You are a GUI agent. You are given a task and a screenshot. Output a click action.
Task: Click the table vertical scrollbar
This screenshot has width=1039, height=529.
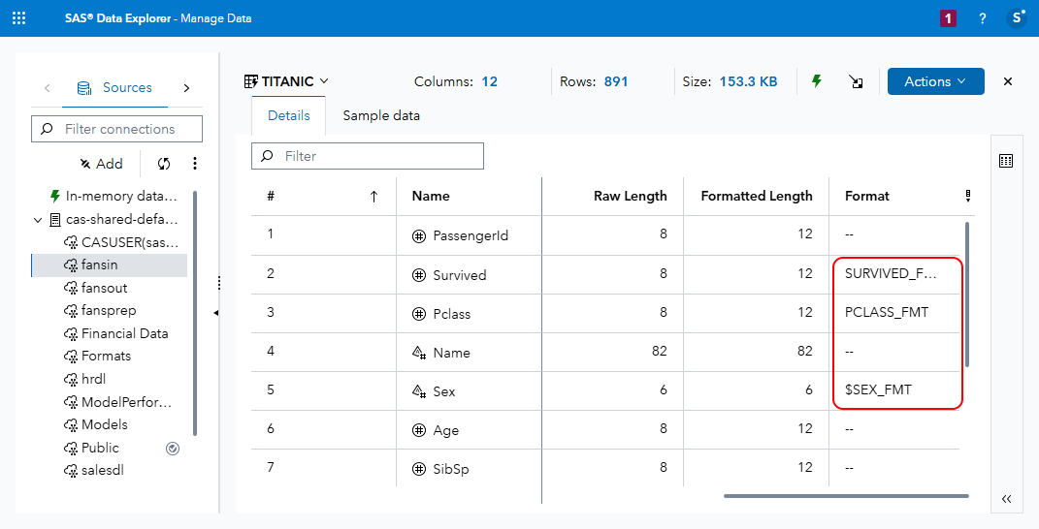[x=967, y=294]
